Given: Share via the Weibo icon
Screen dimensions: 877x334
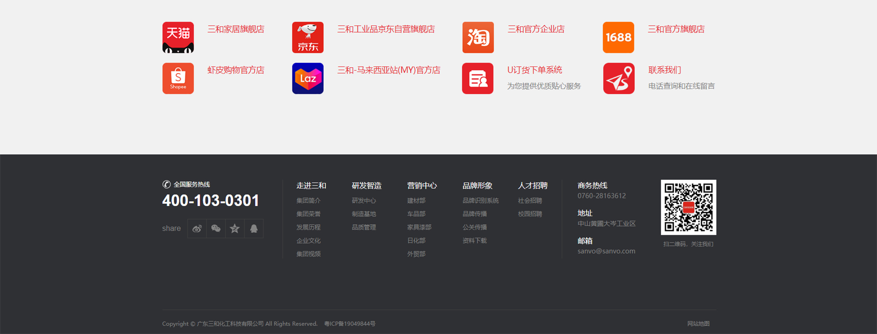Looking at the screenshot, I should click(197, 229).
